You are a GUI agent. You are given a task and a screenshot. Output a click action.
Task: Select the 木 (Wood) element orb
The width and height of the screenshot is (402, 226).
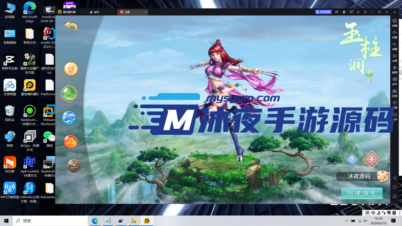coord(69,93)
